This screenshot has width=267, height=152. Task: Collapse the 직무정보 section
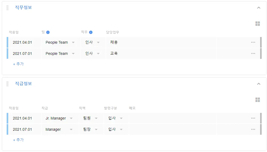(258, 8)
